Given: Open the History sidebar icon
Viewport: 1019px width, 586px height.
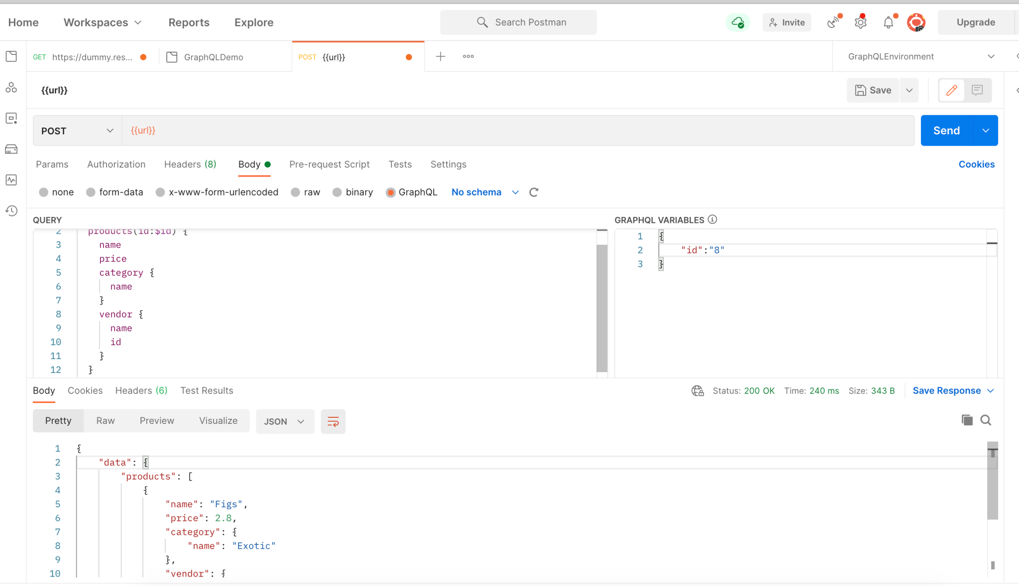Looking at the screenshot, I should (x=11, y=211).
